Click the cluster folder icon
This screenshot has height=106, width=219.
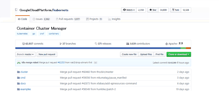19,72
